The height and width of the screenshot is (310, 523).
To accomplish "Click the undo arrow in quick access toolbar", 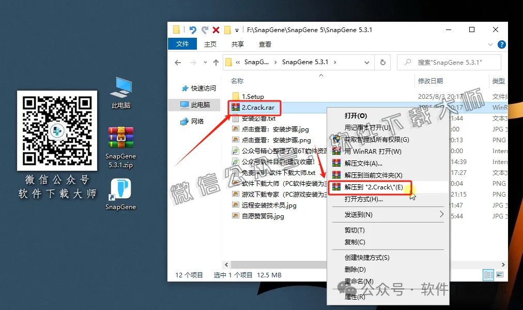I will tap(193, 29).
